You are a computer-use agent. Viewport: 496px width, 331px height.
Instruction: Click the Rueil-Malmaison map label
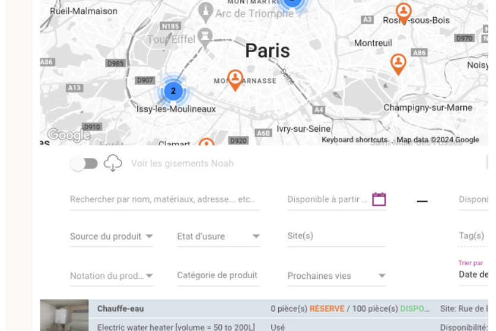(84, 11)
